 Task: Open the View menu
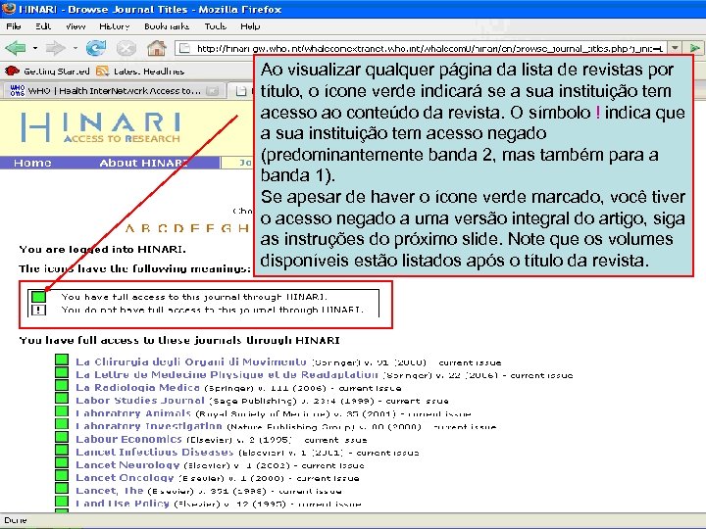tap(76, 26)
